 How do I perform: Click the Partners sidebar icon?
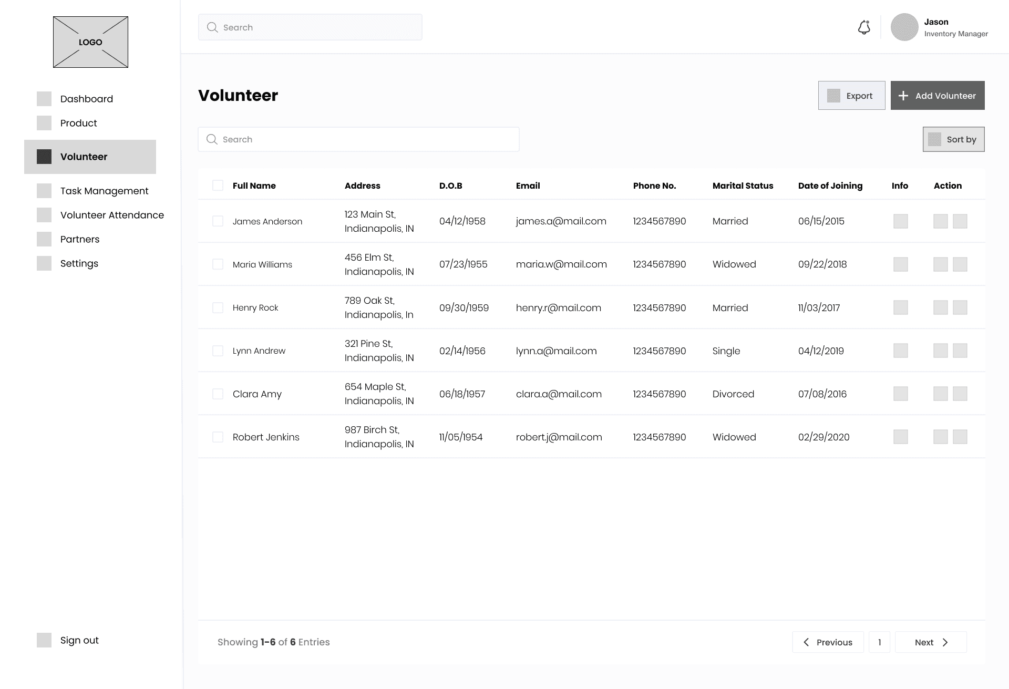[x=44, y=239]
